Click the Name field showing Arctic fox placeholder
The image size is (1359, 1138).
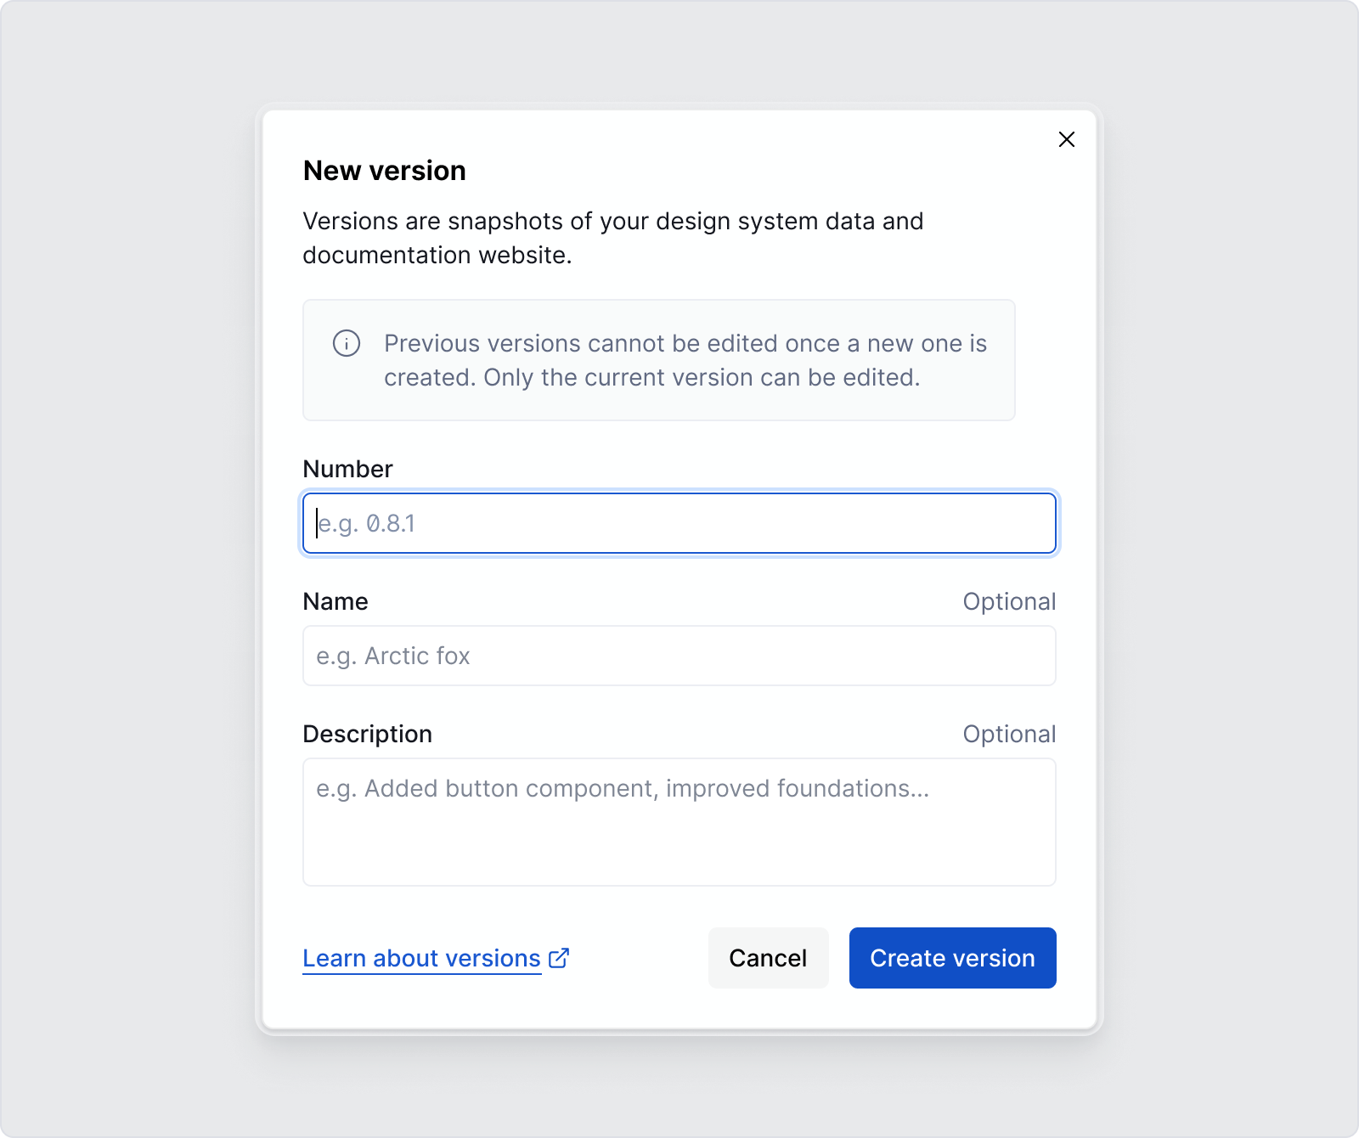[x=678, y=655]
